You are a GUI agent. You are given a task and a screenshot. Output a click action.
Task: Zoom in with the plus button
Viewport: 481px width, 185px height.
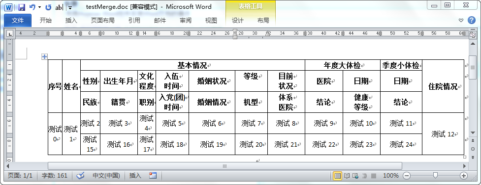coord(463,176)
